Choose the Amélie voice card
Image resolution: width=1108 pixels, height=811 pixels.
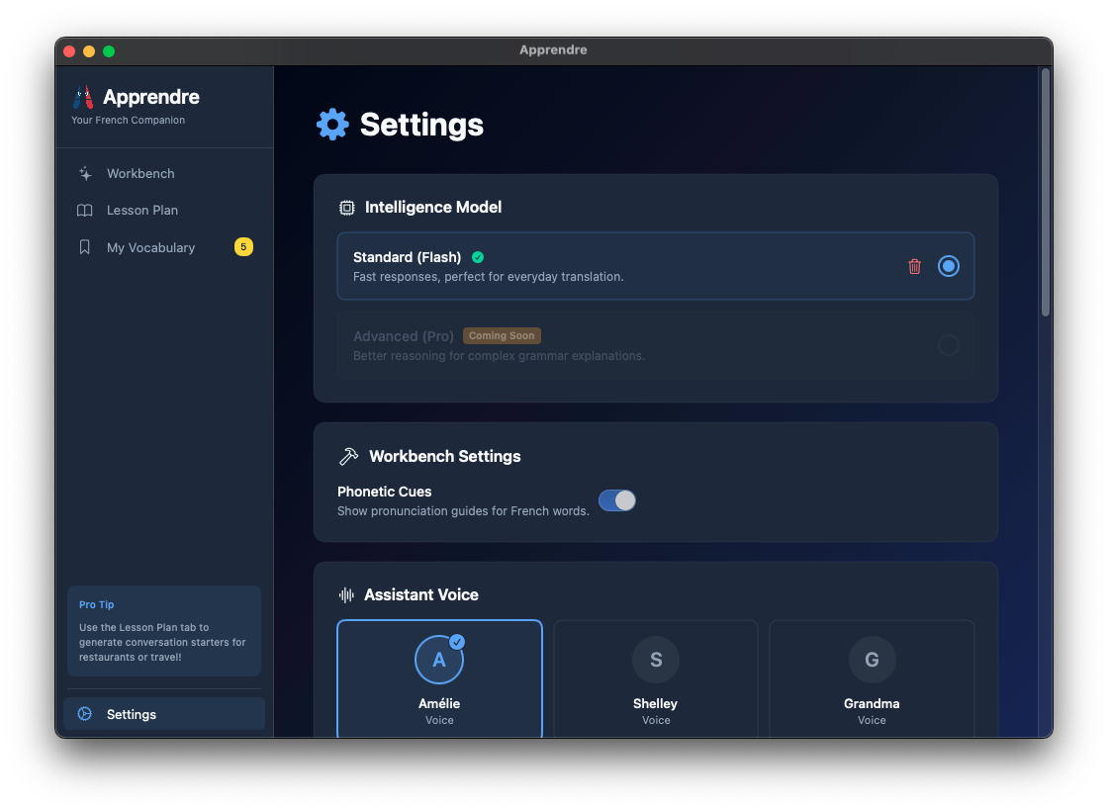pyautogui.click(x=439, y=678)
